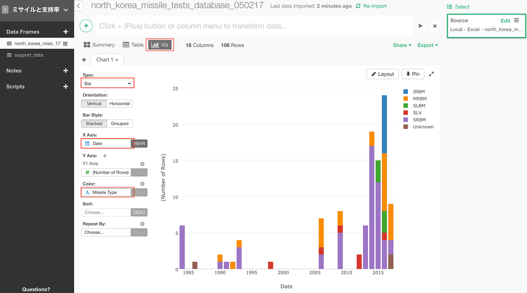Change the YEAR date aggregation button
The height and width of the screenshot is (293, 527).
click(x=139, y=143)
